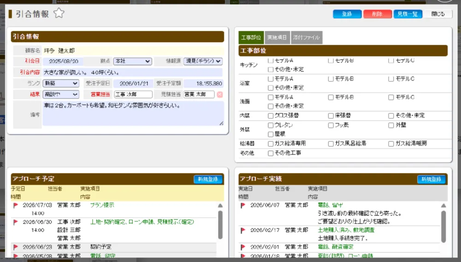Check キッチン モデルA checkbox
The image size is (461, 262).
[271, 60]
